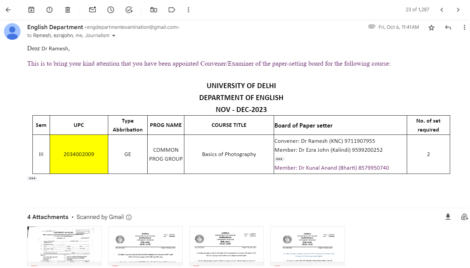470x268 pixels.
Task: Expand trimmed content inside the table cell
Action: point(280,159)
